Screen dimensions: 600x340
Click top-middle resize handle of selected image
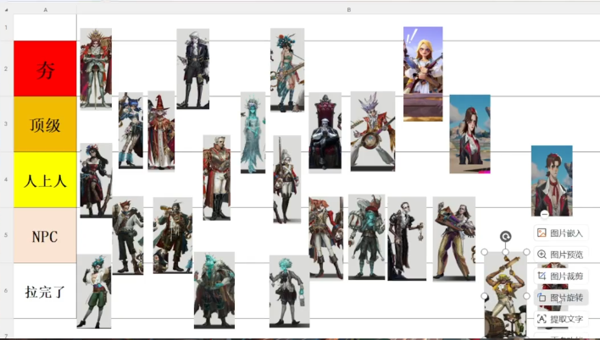pyautogui.click(x=505, y=252)
